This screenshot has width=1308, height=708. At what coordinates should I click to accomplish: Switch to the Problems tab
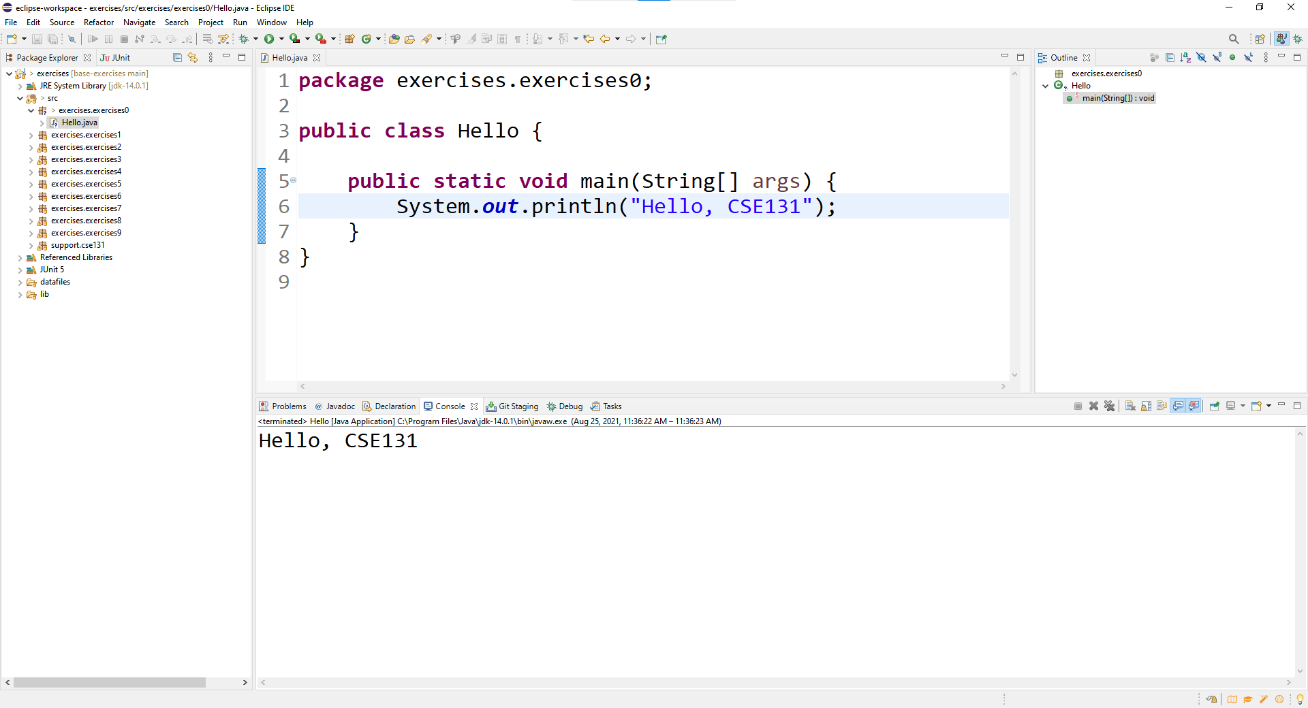283,406
